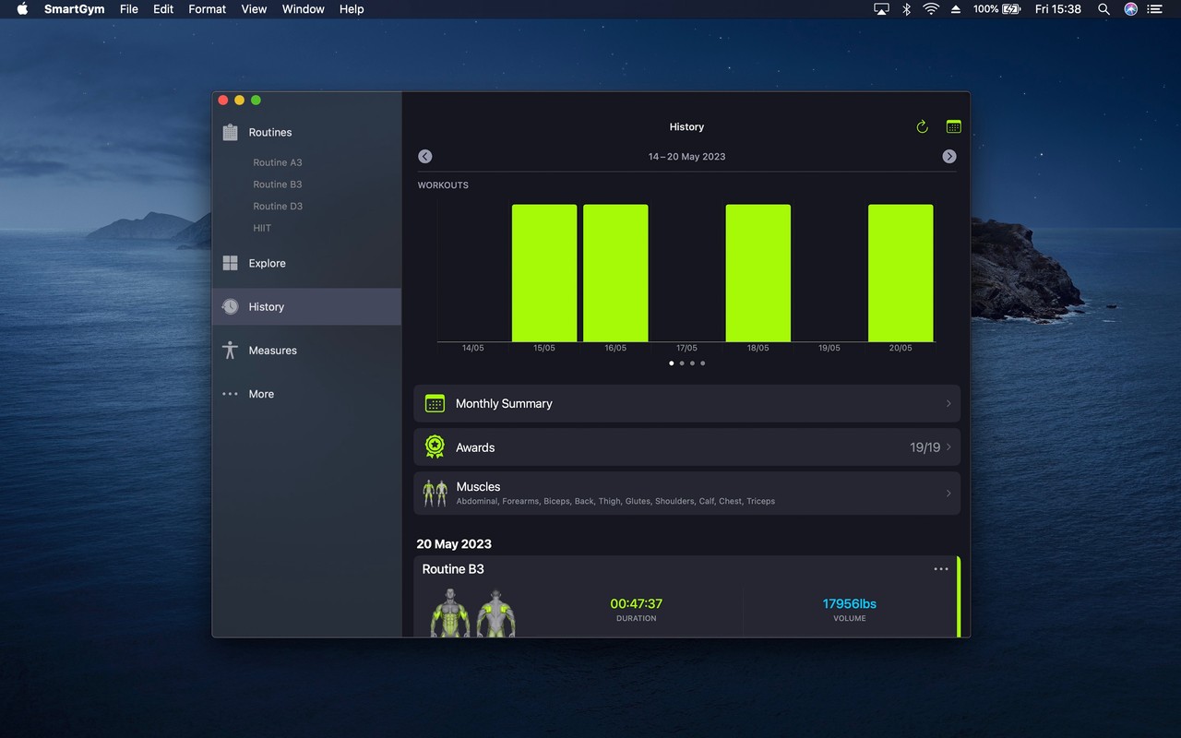Click the Wi-Fi status icon
Screen dimensions: 1181x738
coord(931,9)
